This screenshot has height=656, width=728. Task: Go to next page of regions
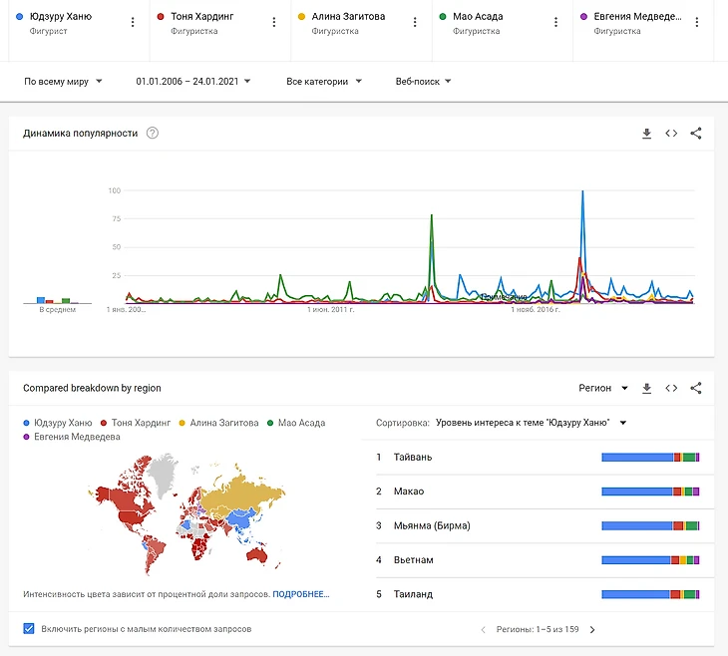coord(592,630)
